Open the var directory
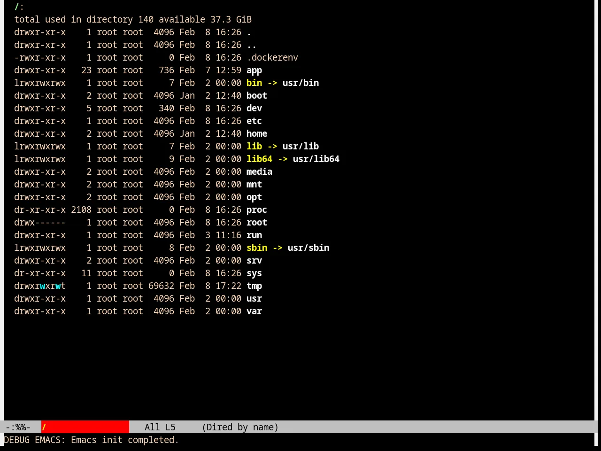This screenshot has height=451, width=601. (254, 311)
